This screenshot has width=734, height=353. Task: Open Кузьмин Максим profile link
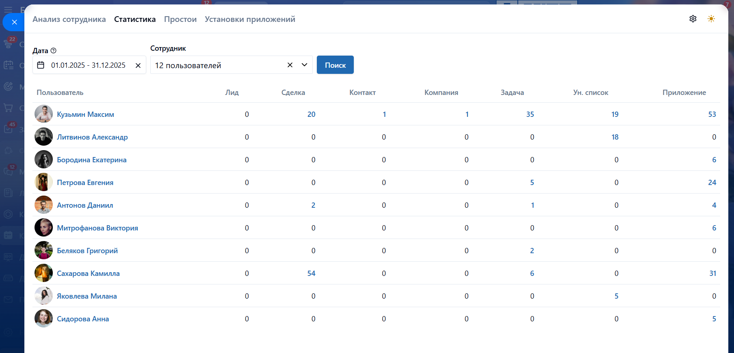pos(85,114)
